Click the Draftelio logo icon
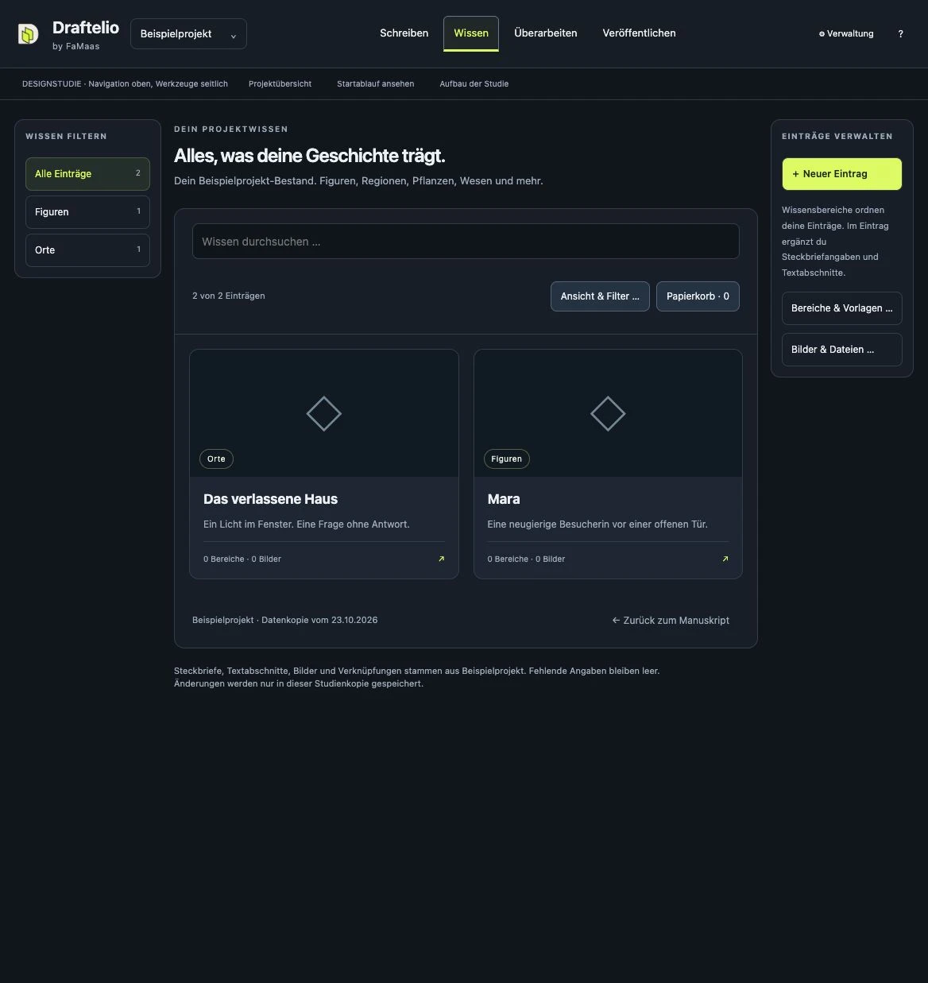The image size is (928, 983). coord(28,34)
